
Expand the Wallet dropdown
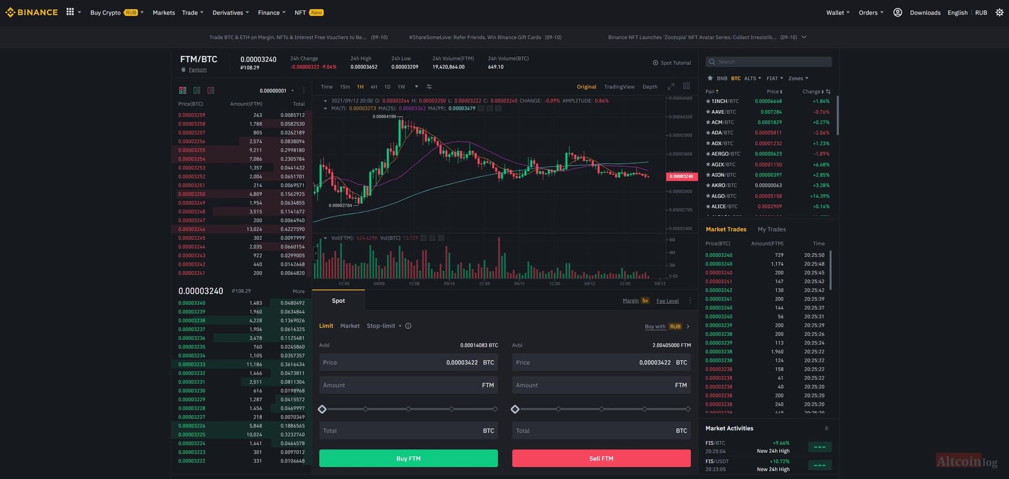[x=838, y=13]
